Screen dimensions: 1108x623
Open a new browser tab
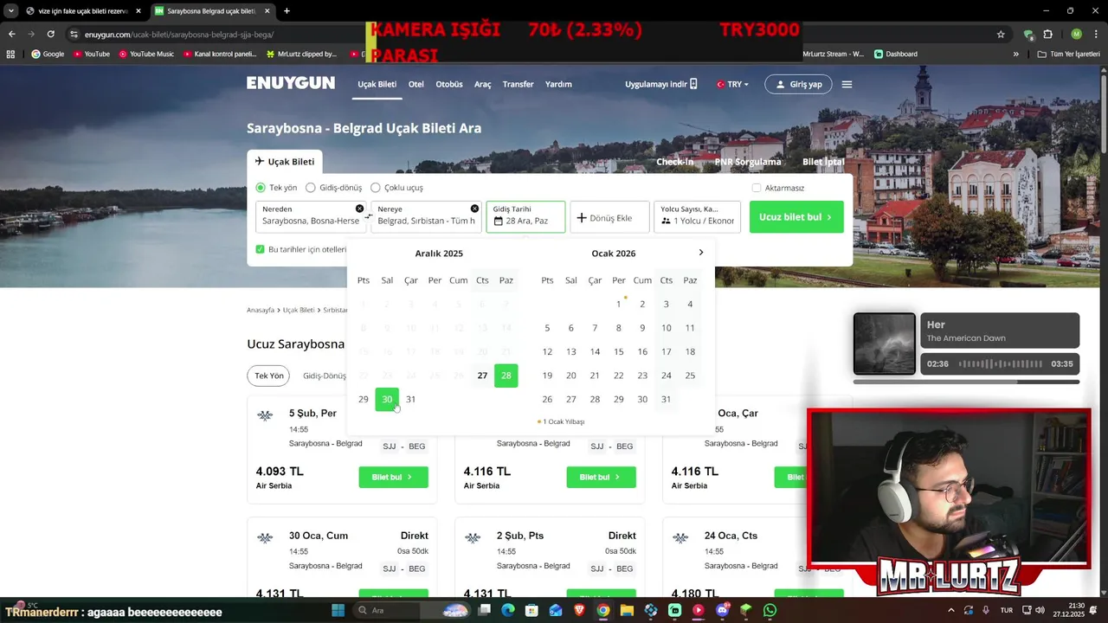[x=287, y=11]
